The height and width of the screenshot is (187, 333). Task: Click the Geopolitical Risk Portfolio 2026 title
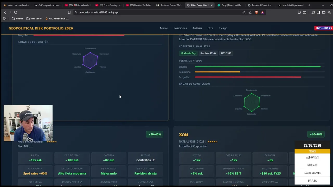(41, 28)
